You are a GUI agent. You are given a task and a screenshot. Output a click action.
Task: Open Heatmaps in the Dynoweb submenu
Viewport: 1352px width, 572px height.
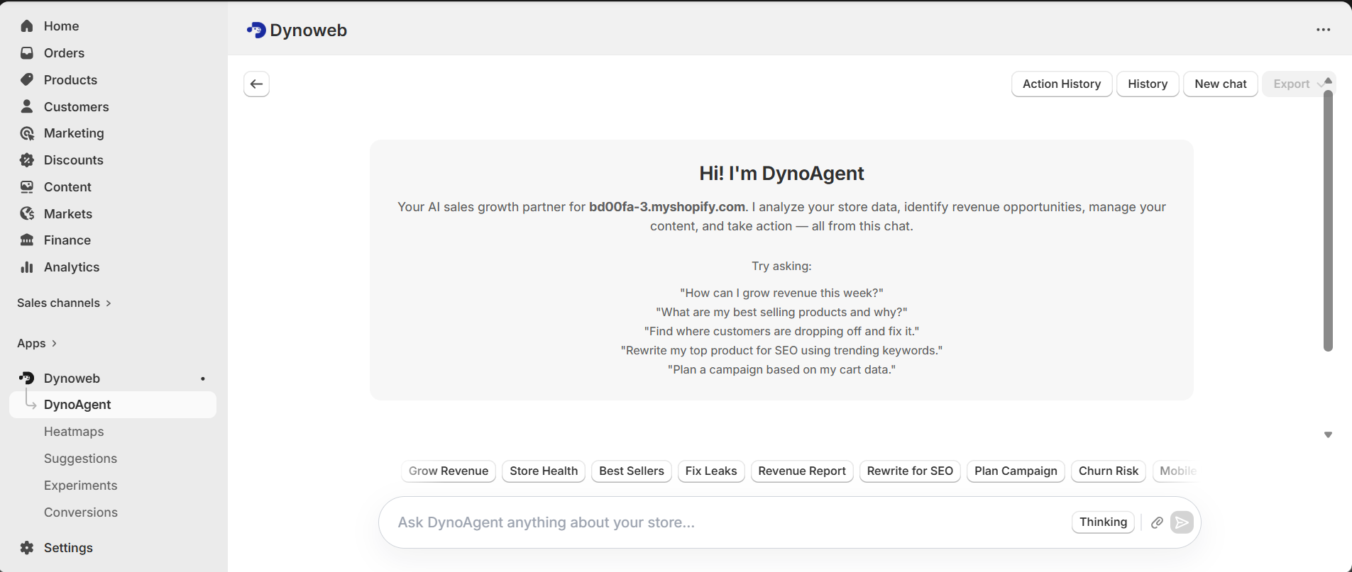(x=74, y=432)
